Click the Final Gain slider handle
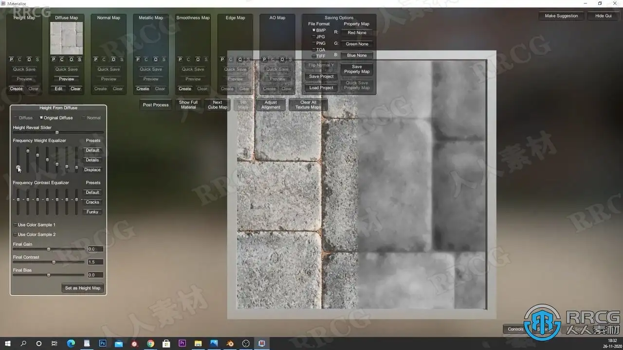The image size is (623, 350). point(49,249)
